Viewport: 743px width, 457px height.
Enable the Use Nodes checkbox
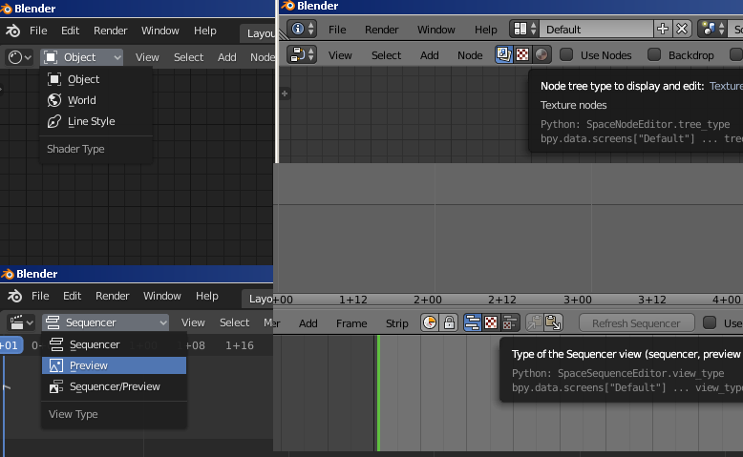click(x=566, y=54)
